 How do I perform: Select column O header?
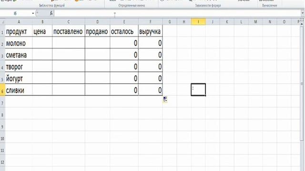click(x=284, y=22)
